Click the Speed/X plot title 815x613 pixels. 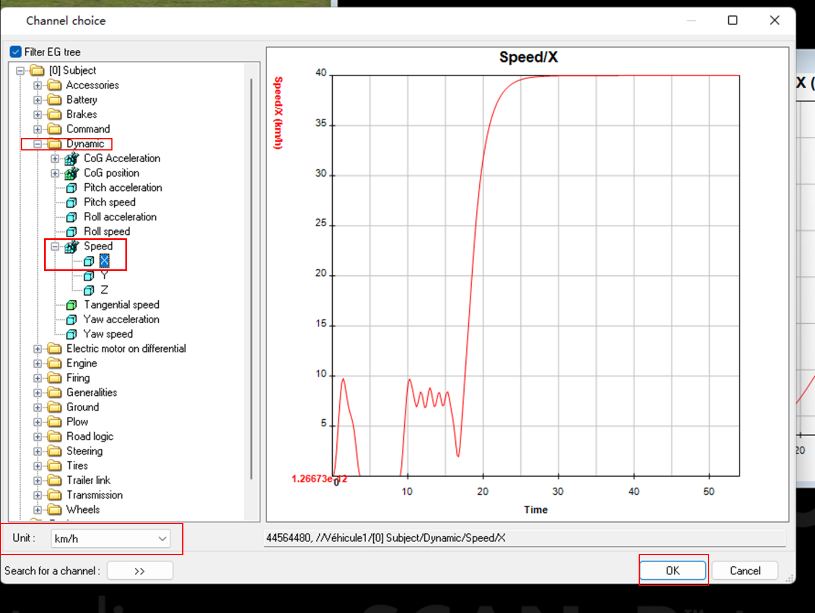pos(528,57)
